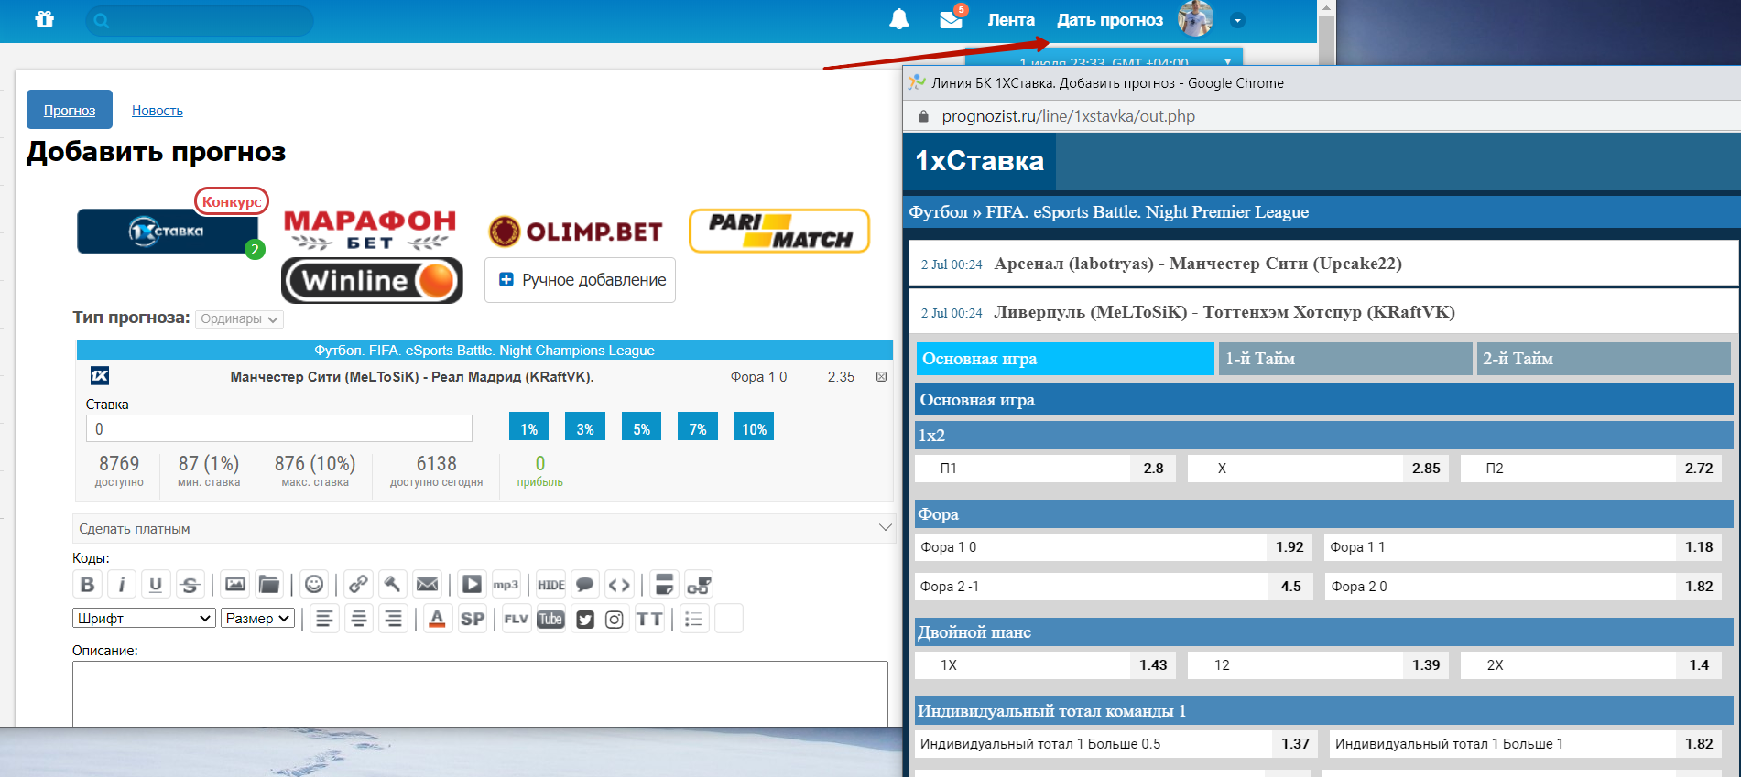Set stake to 5% button
Viewport: 1741px width, 777px height.
coord(642,427)
